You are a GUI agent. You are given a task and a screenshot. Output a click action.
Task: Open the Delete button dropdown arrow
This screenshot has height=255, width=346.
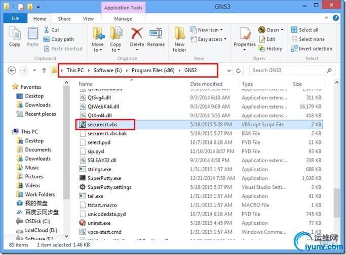tap(137, 49)
